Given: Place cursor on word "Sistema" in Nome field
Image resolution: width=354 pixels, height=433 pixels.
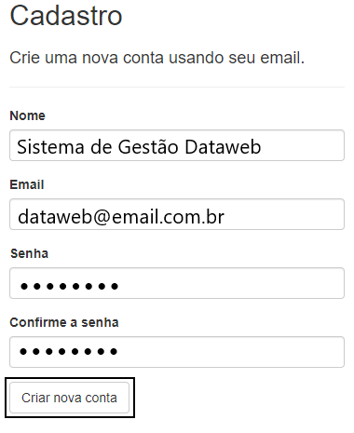Looking at the screenshot, I should 50,147.
